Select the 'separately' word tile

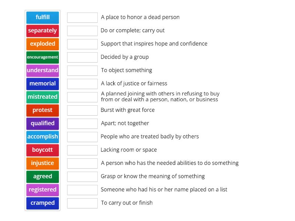pyautogui.click(x=42, y=31)
